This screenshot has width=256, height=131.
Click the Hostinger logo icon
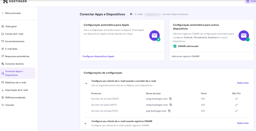(x=5, y=2)
